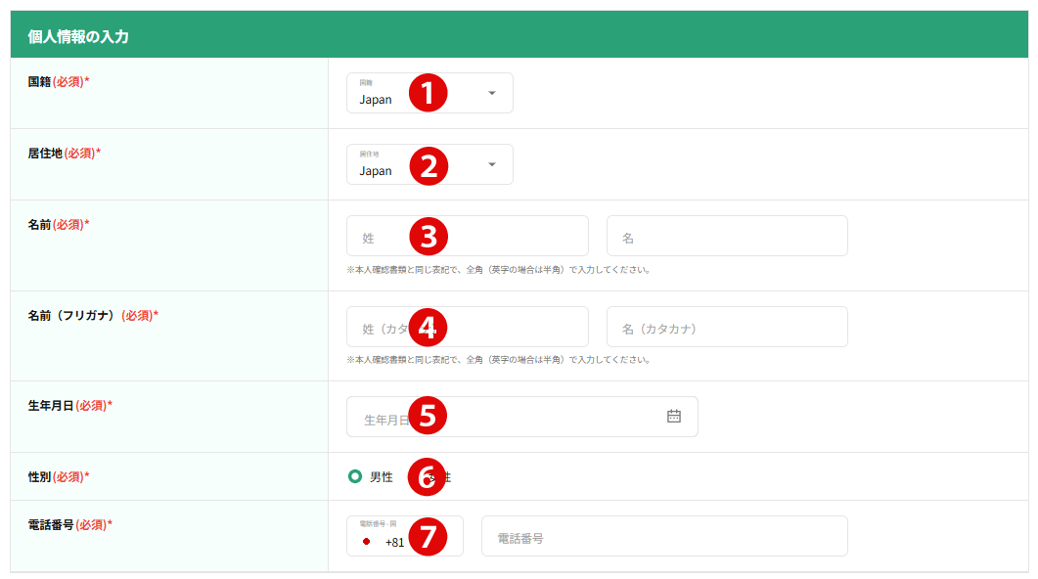
Task: Click the 姓 last name field
Action: (468, 236)
